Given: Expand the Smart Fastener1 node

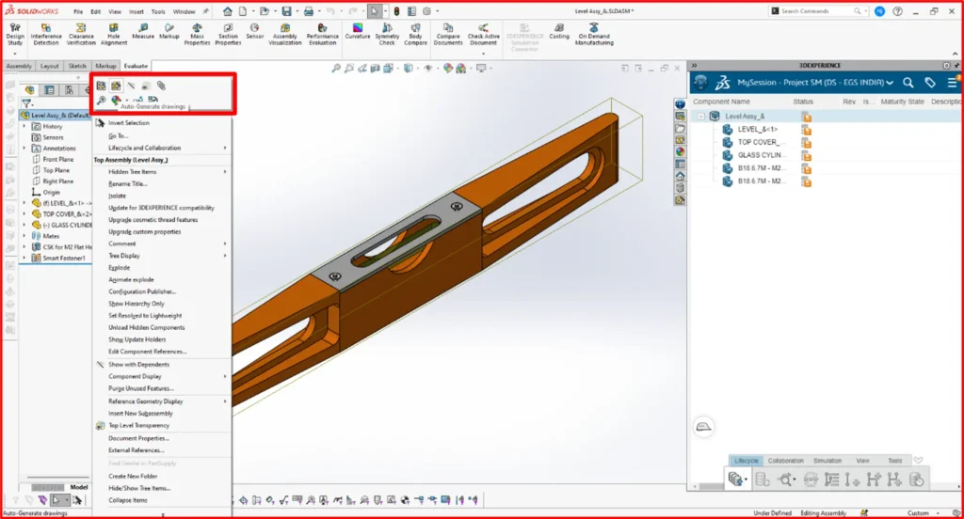Looking at the screenshot, I should [x=24, y=258].
